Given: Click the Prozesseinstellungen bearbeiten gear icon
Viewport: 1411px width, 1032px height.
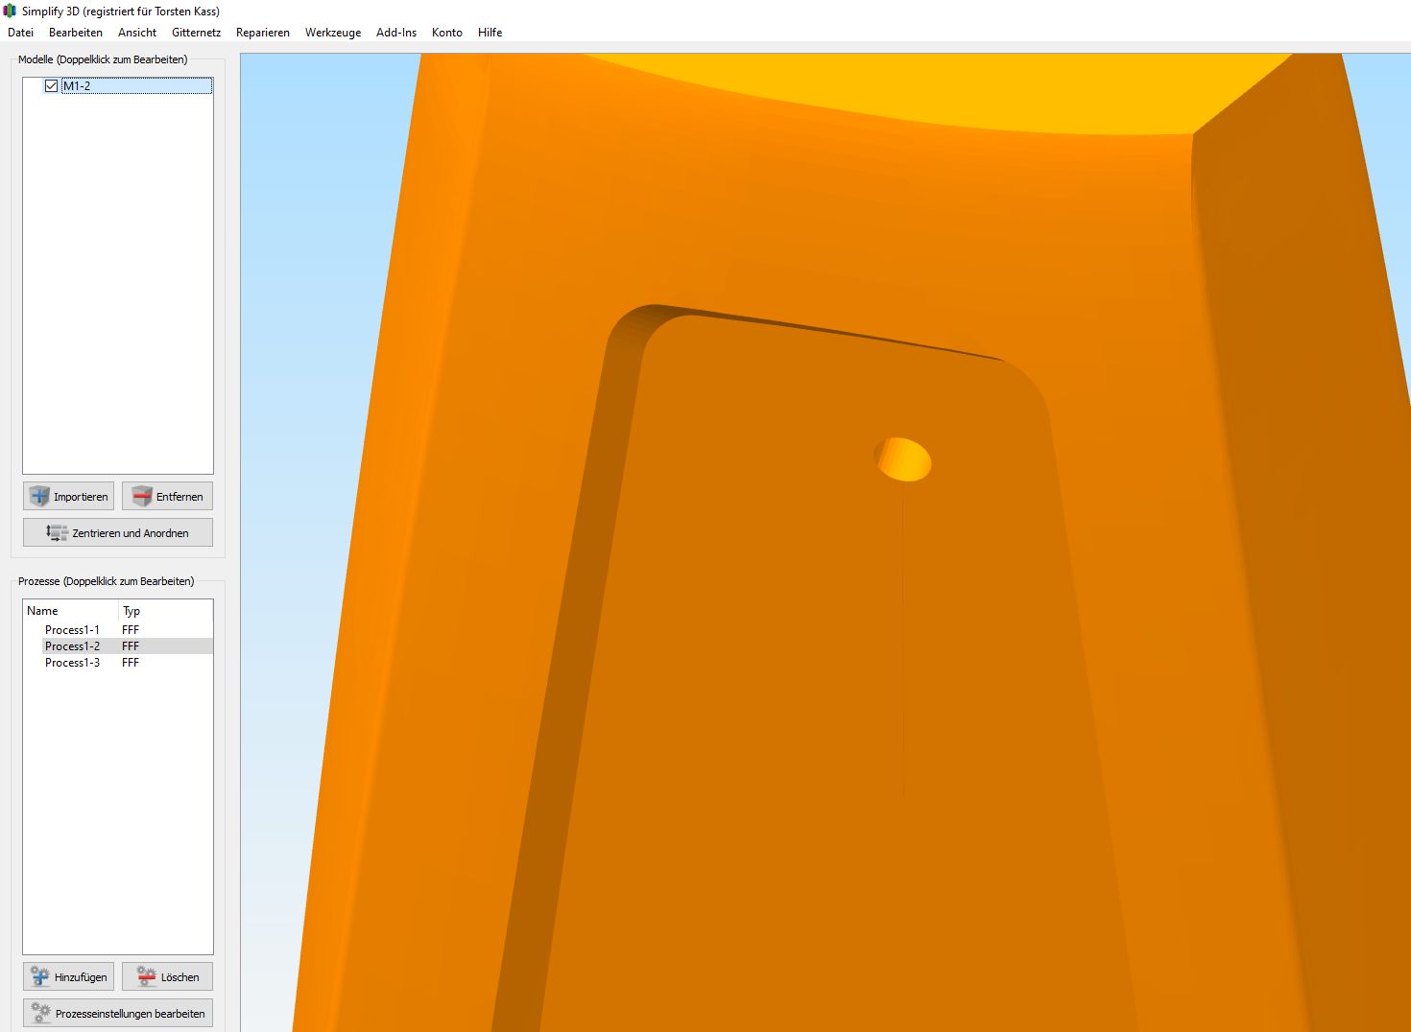Looking at the screenshot, I should click(40, 1013).
